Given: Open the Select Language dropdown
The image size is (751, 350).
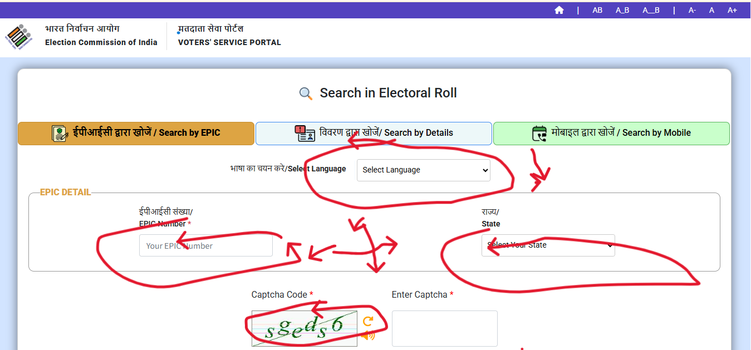Looking at the screenshot, I should point(423,170).
